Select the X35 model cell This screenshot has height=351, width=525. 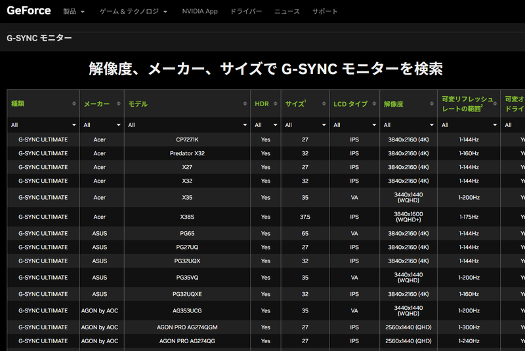pyautogui.click(x=187, y=197)
